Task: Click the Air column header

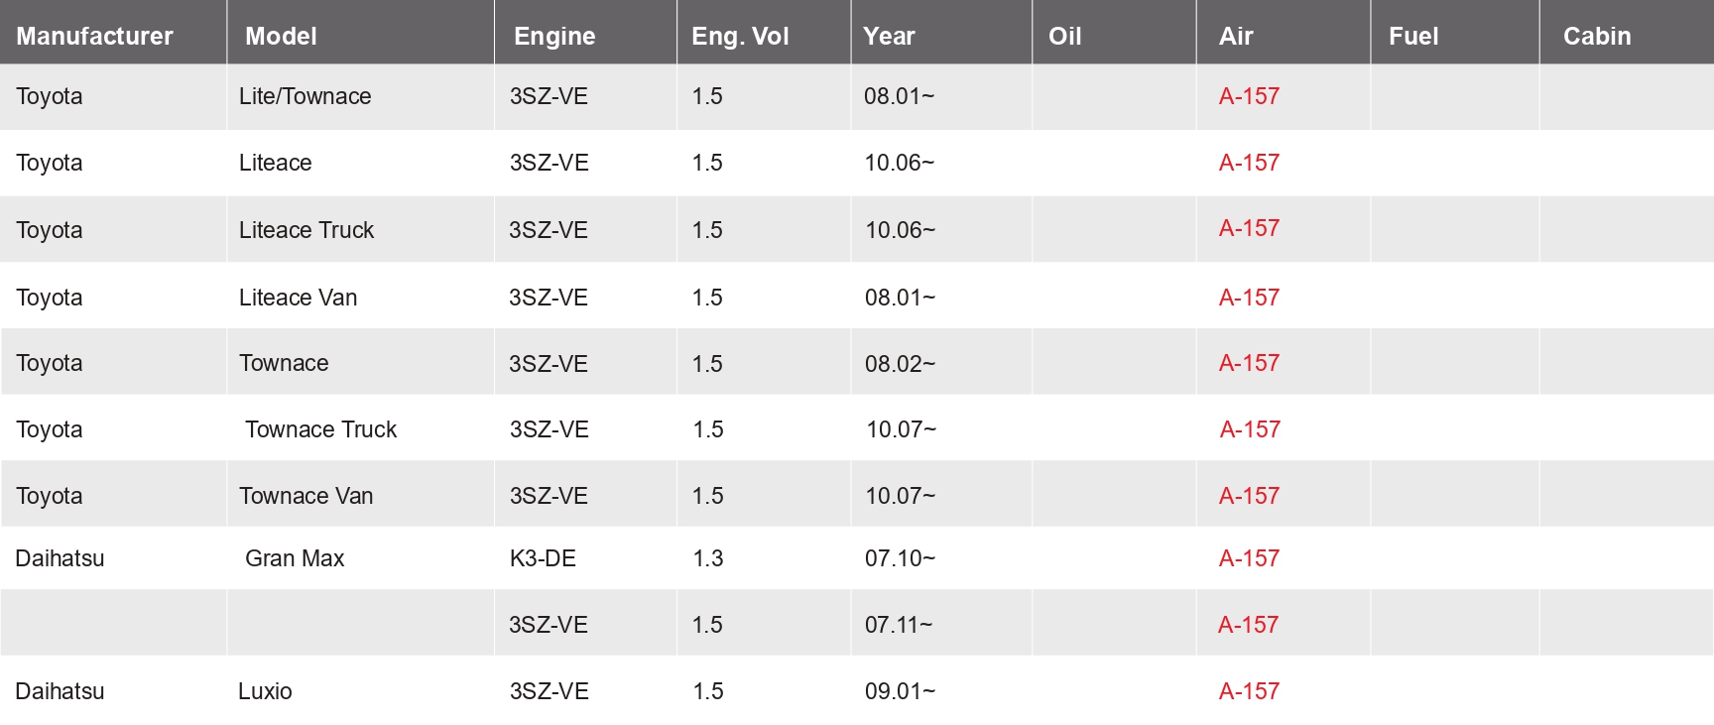Action: [1236, 36]
